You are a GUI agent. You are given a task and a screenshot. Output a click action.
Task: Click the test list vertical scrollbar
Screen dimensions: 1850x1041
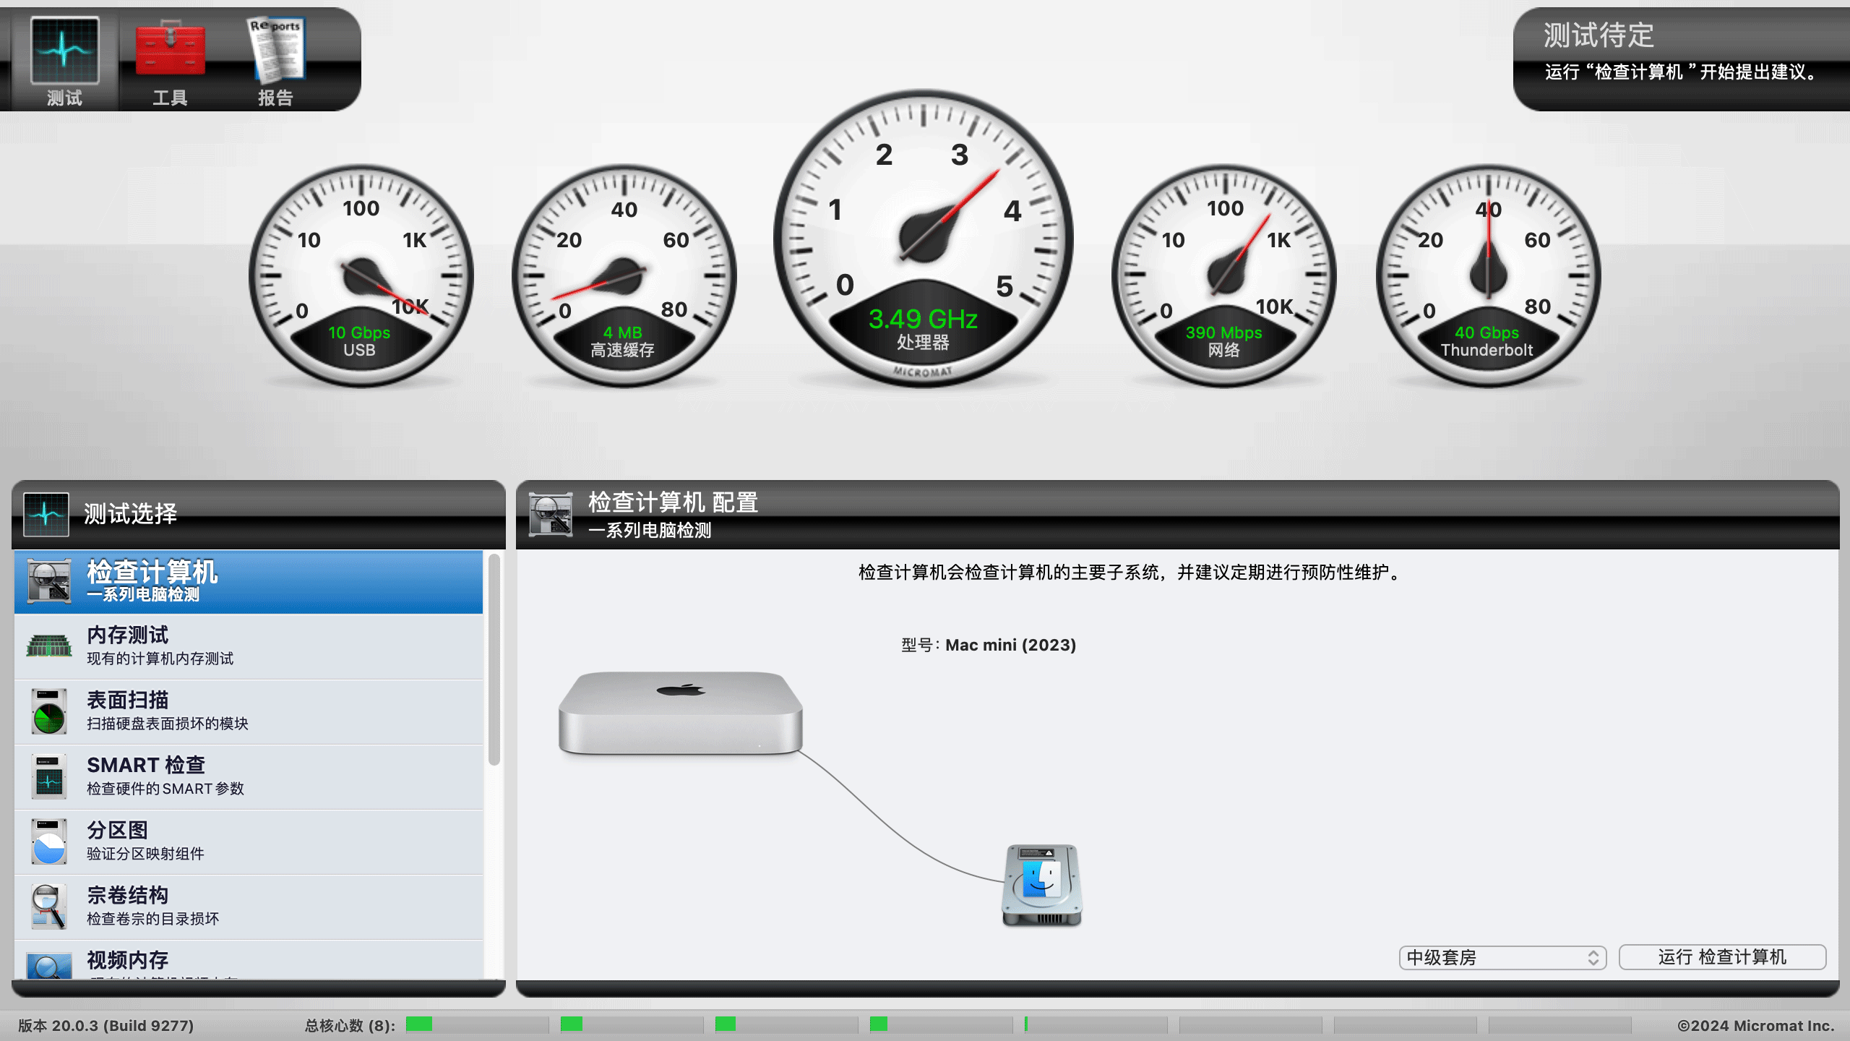pyautogui.click(x=494, y=659)
